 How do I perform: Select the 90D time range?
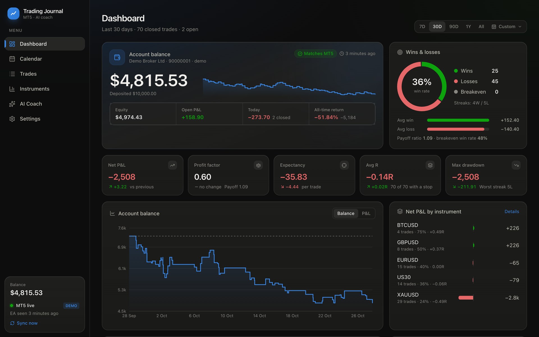point(454,27)
